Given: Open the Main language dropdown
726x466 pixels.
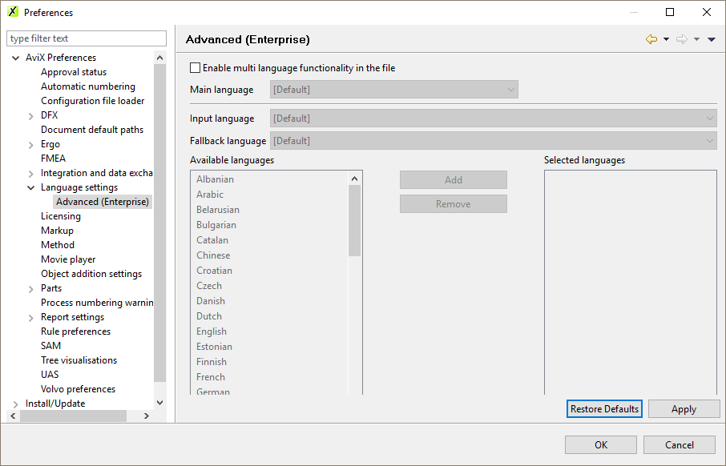Looking at the screenshot, I should click(394, 90).
